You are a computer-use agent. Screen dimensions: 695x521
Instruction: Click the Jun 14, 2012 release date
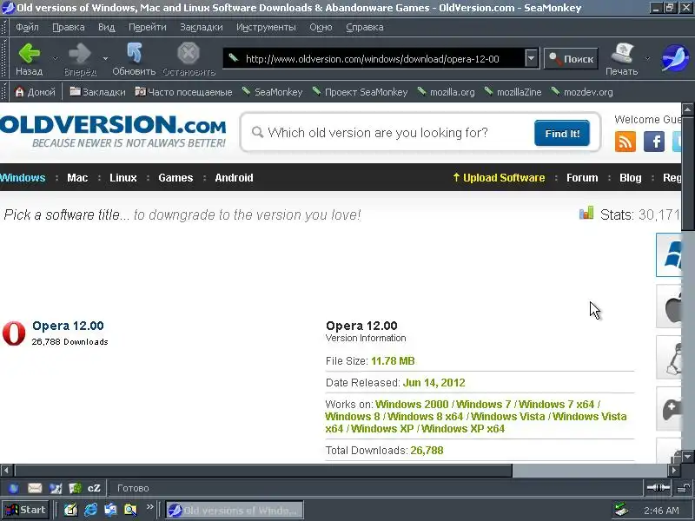[434, 383]
